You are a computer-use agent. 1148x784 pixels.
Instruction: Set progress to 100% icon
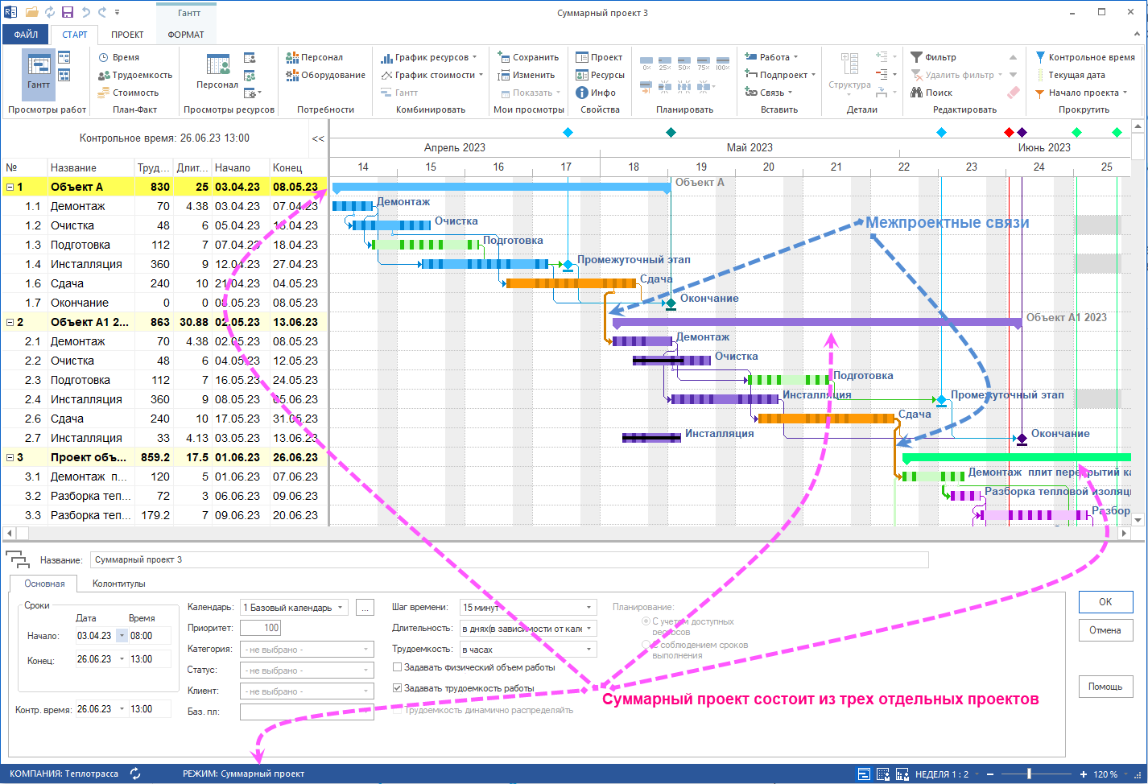pos(723,63)
